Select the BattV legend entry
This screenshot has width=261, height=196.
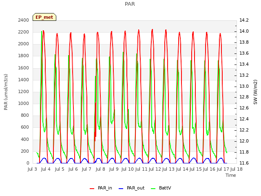[161, 188]
